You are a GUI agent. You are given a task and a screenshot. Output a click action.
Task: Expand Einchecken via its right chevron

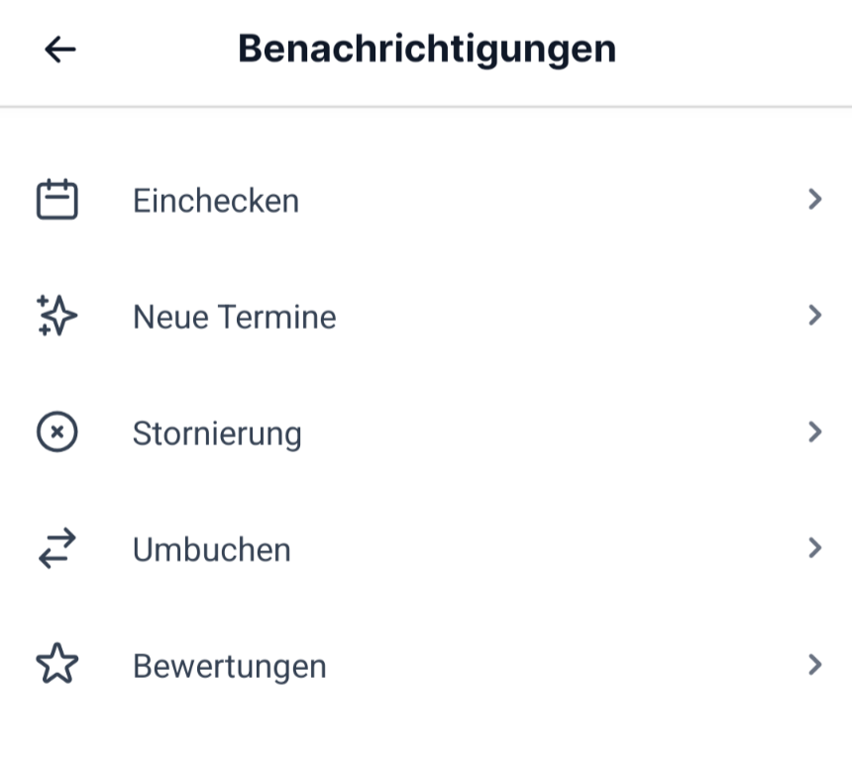click(x=814, y=199)
